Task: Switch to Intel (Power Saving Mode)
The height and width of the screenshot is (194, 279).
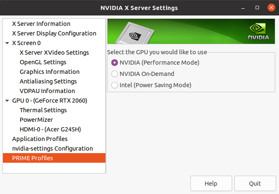Action: (115, 85)
